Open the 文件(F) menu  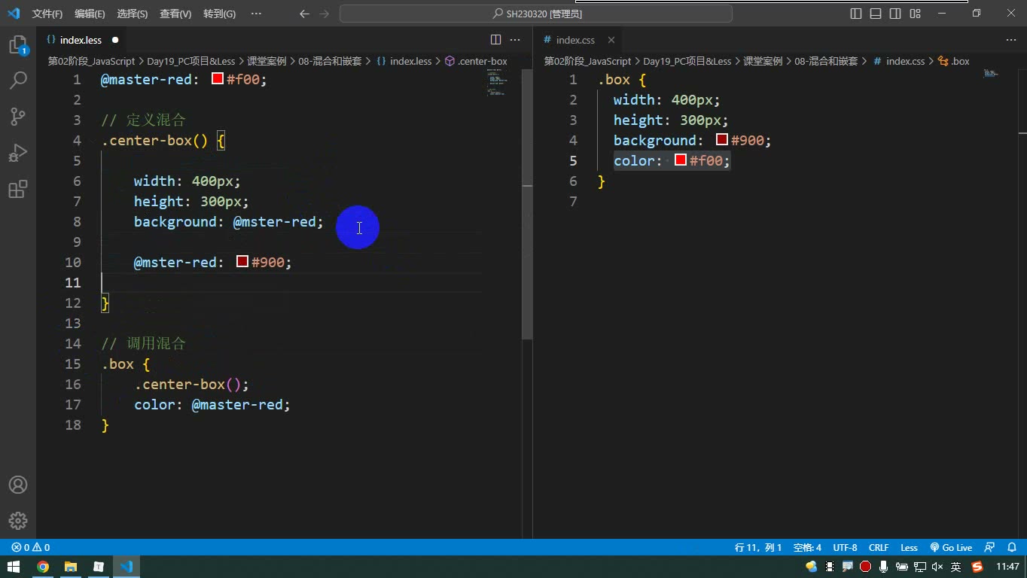(47, 14)
